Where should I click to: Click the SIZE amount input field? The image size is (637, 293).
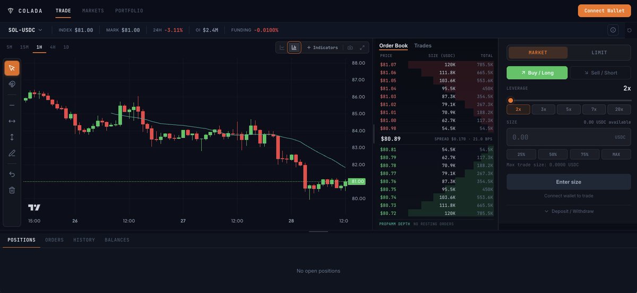[x=569, y=137]
